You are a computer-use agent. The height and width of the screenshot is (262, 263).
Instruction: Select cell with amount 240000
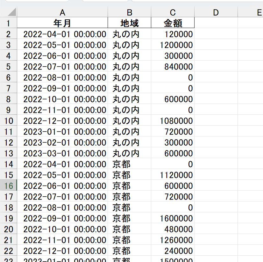click(173, 250)
